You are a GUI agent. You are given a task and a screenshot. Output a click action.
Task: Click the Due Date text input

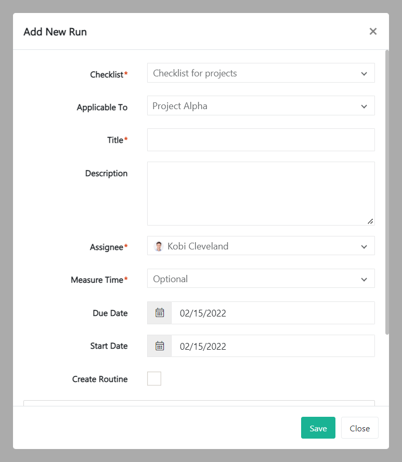(x=273, y=313)
